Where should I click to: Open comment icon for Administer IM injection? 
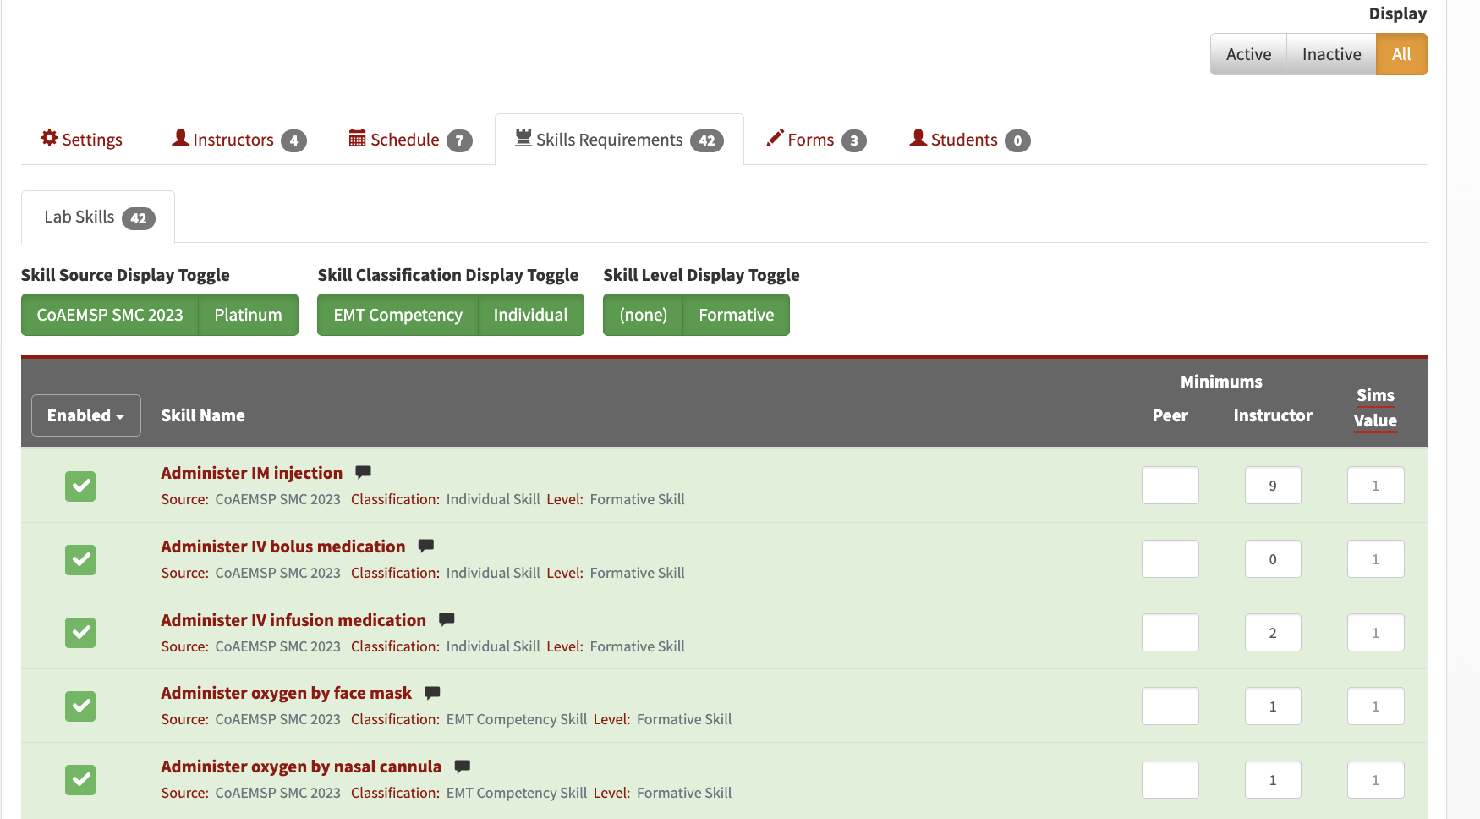click(x=364, y=472)
